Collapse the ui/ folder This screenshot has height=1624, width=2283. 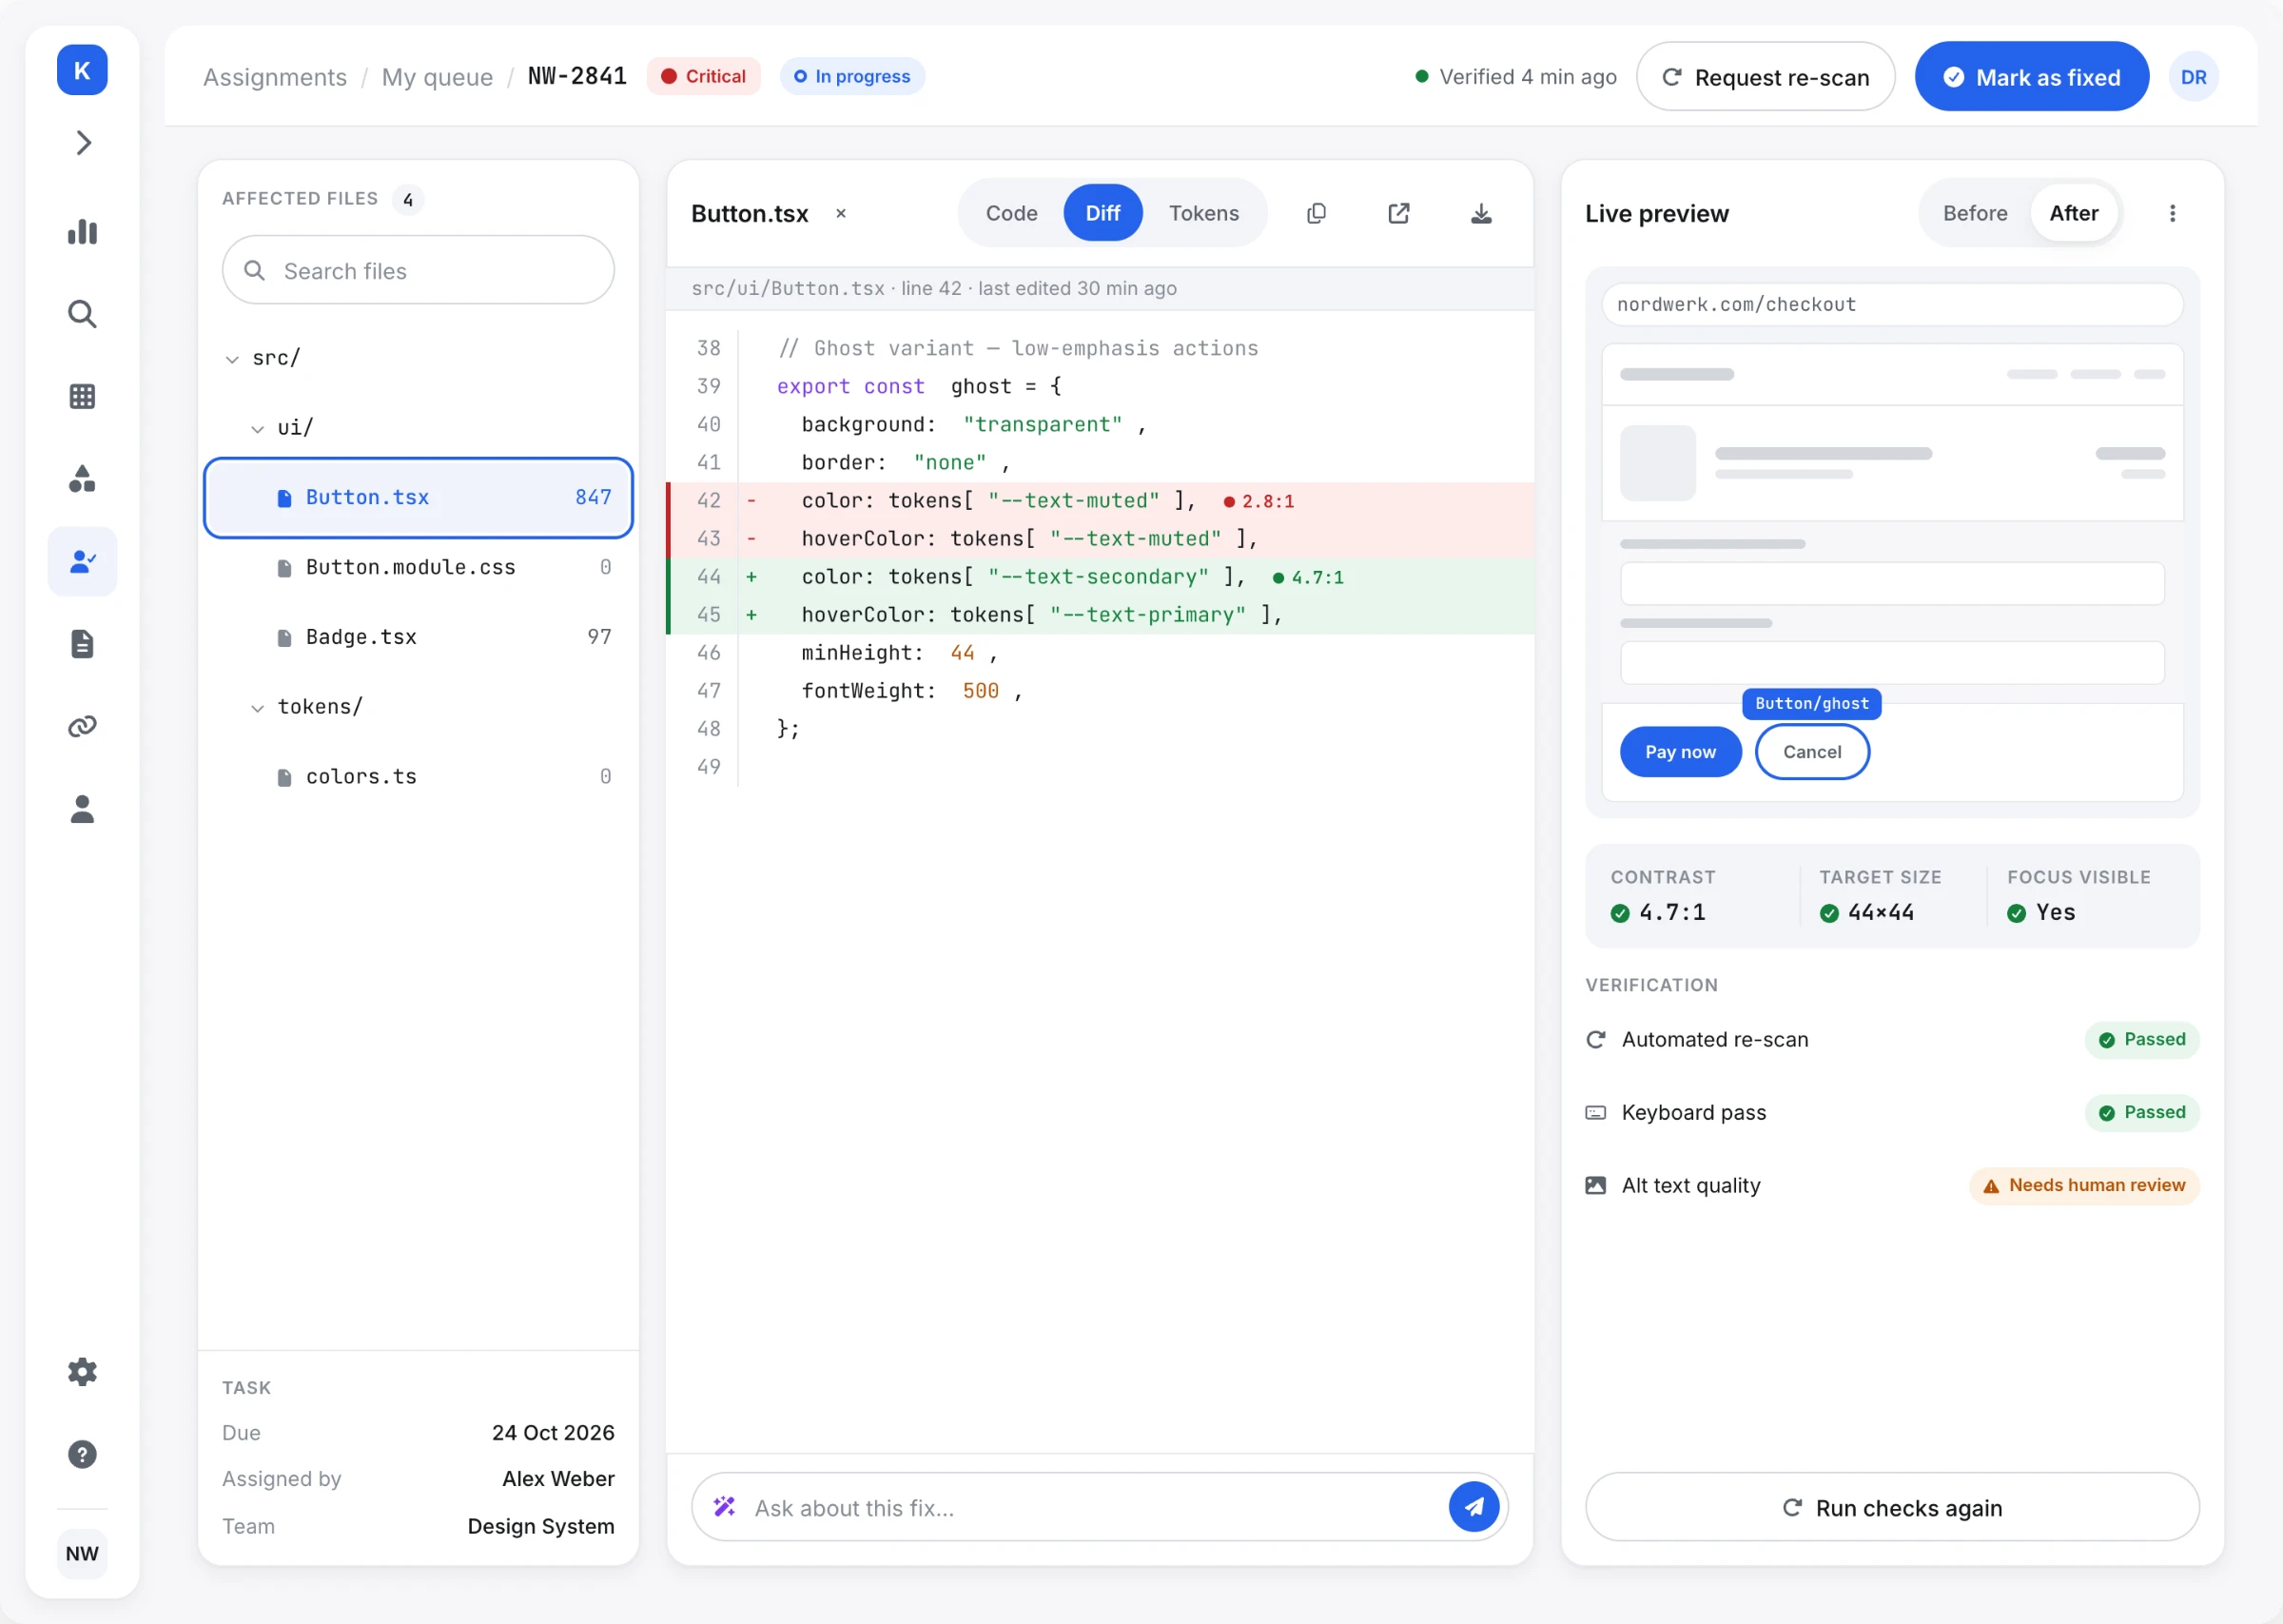point(257,429)
